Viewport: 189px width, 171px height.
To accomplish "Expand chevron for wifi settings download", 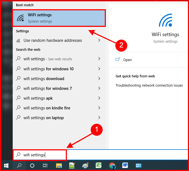I will [99, 78].
